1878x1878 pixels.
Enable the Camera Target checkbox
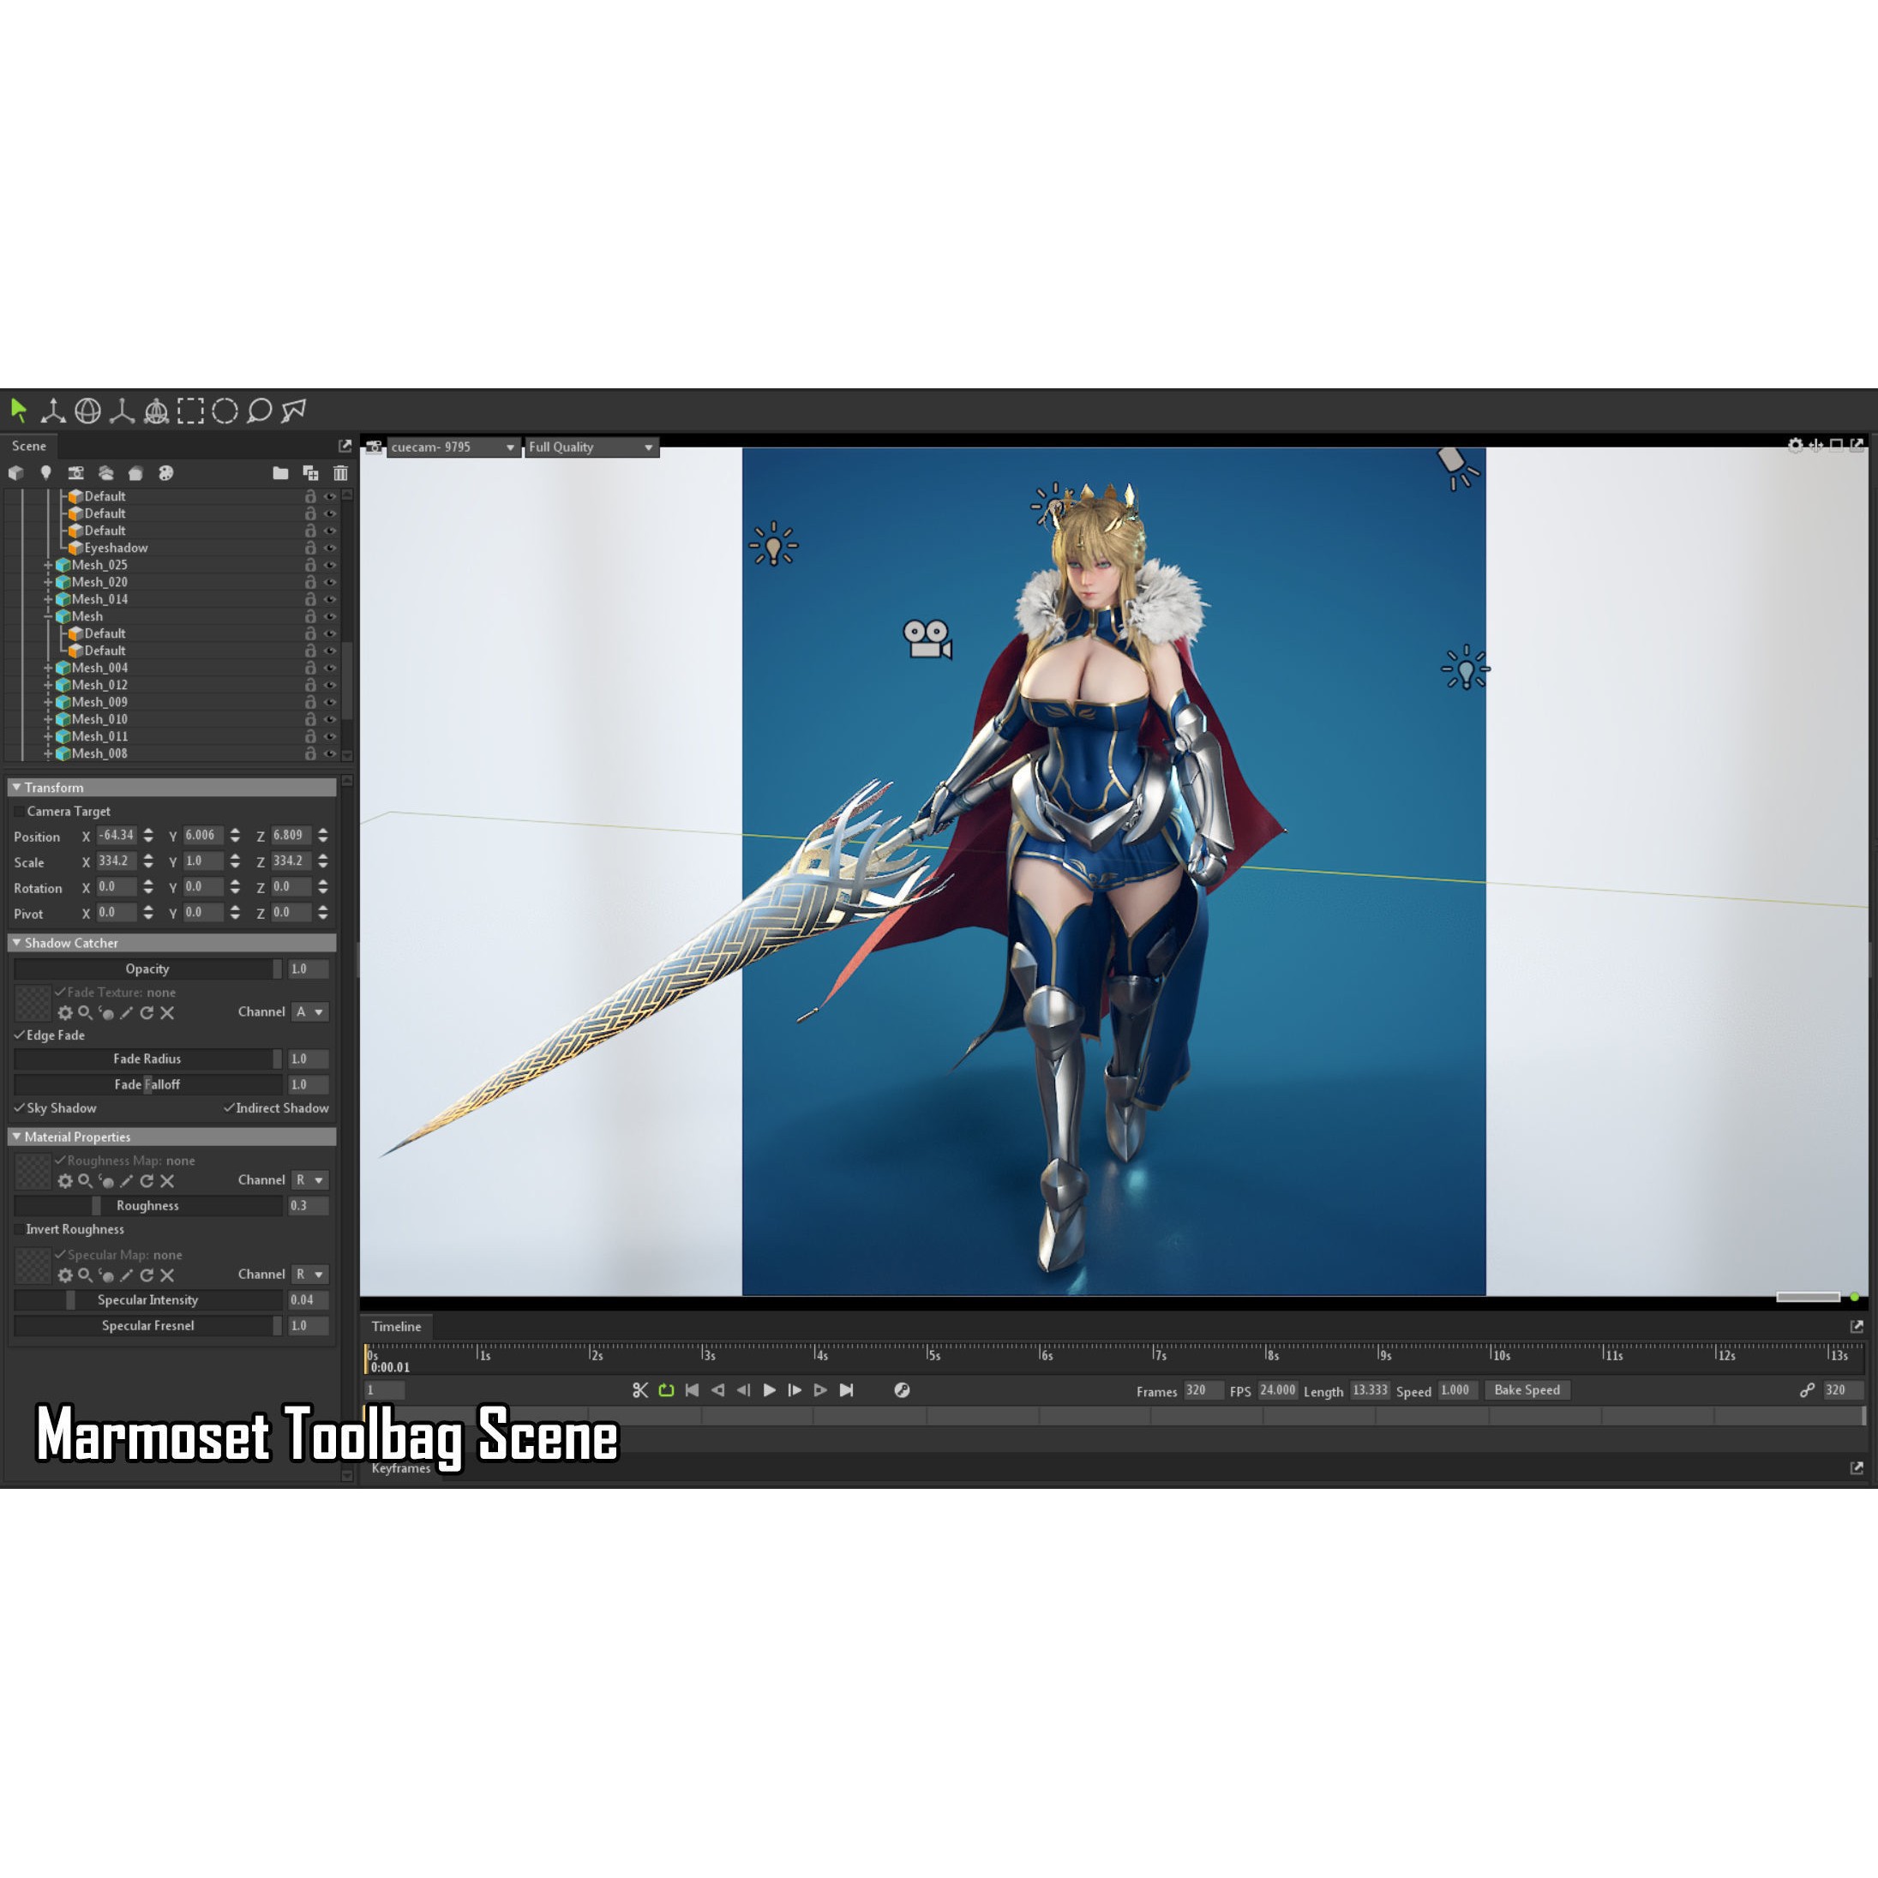click(21, 811)
